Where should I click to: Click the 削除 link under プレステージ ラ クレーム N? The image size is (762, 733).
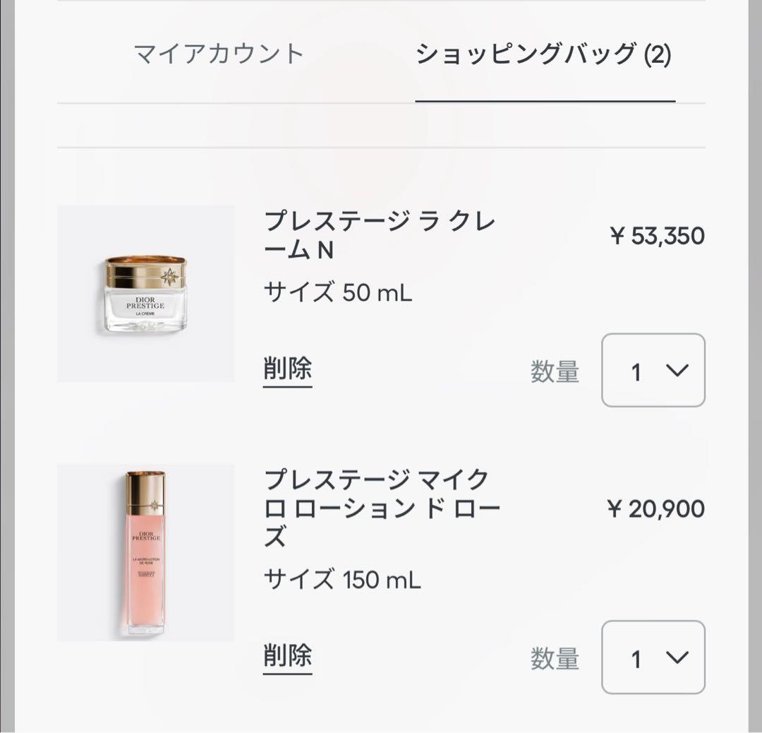[x=286, y=369]
